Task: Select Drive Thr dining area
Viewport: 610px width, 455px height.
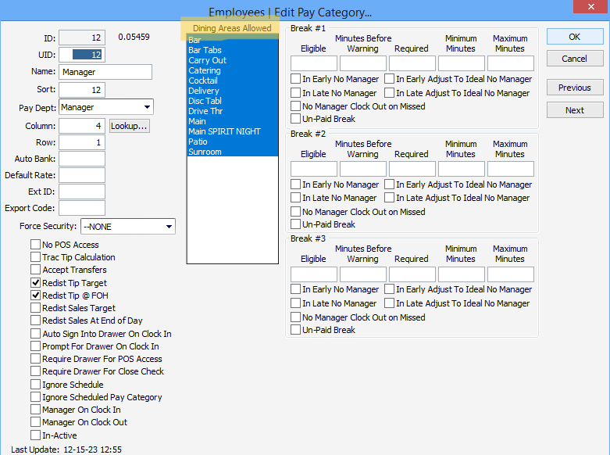Action: click(x=233, y=111)
